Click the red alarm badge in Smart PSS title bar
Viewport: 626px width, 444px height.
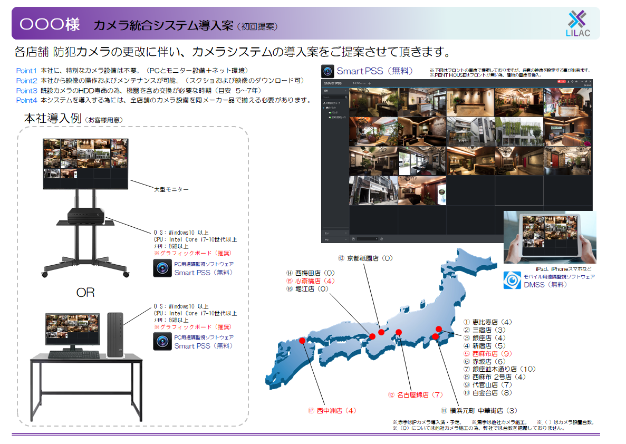tap(562, 82)
